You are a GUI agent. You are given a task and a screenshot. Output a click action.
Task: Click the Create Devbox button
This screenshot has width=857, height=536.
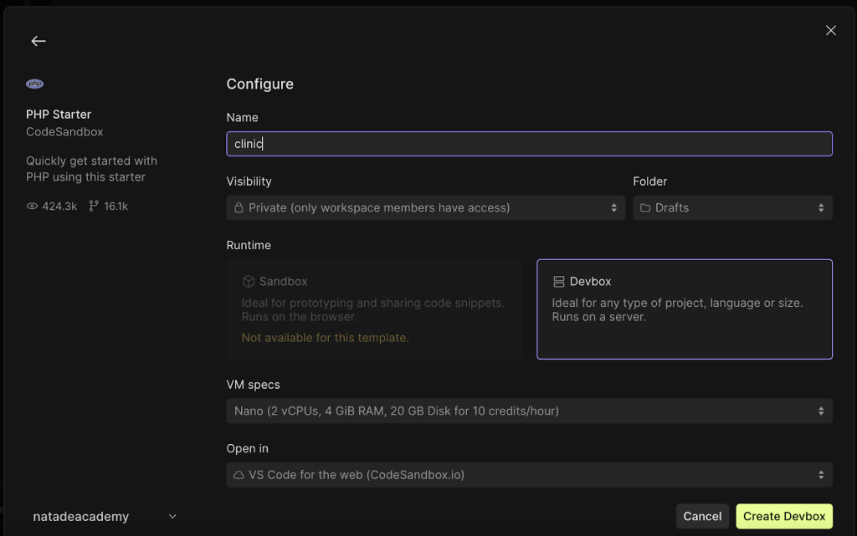pyautogui.click(x=783, y=517)
